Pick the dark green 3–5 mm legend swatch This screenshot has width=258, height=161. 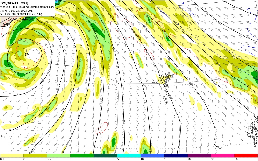point(106,156)
